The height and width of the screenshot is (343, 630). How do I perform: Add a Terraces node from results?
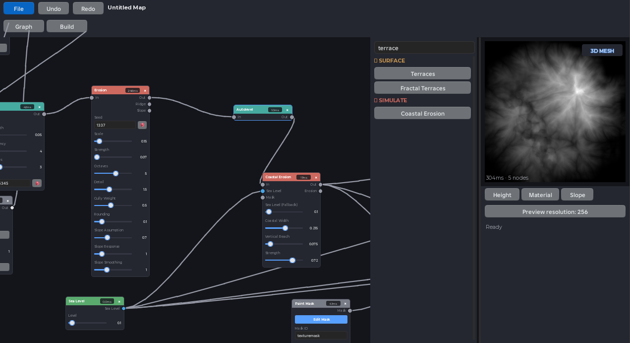click(x=422, y=73)
